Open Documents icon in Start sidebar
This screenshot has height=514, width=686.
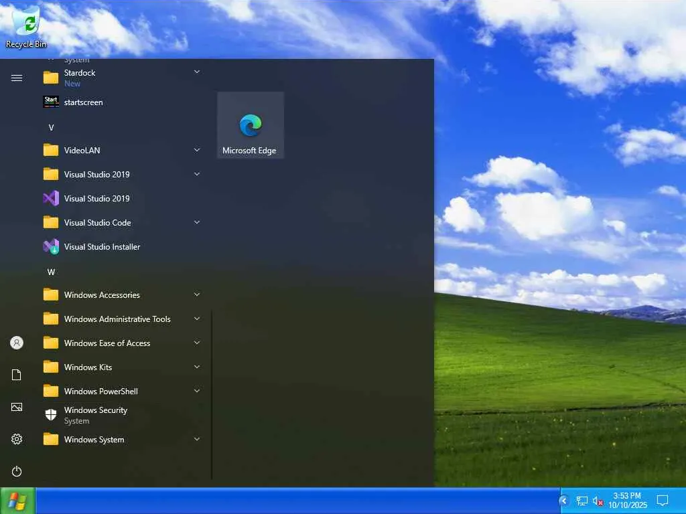17,375
